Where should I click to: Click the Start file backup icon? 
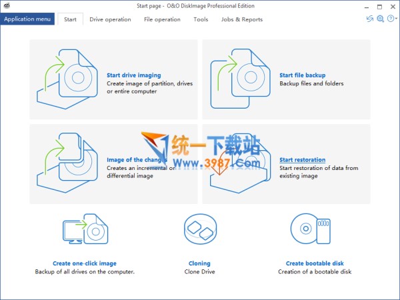tap(240, 79)
